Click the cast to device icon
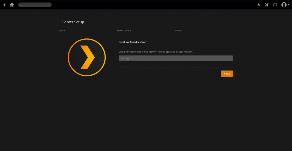The image size is (292, 151). point(275,5)
